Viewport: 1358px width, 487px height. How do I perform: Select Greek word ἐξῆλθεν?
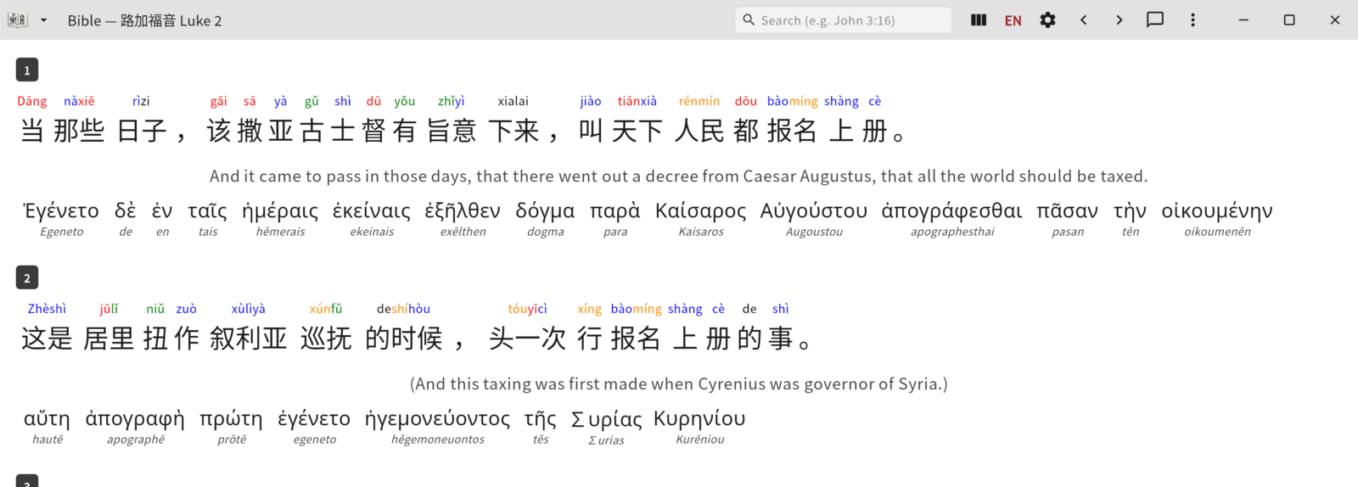463,211
